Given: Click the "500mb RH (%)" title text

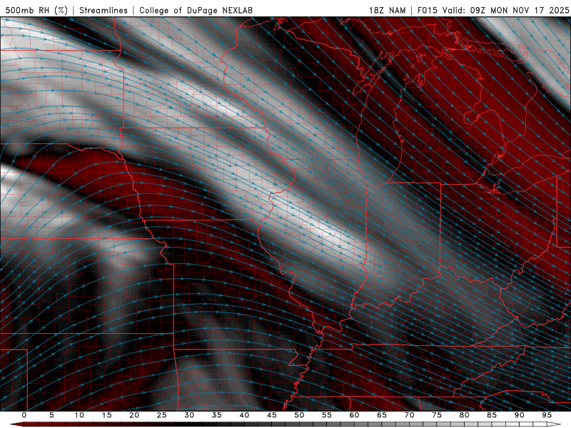Looking at the screenshot, I should [x=36, y=10].
